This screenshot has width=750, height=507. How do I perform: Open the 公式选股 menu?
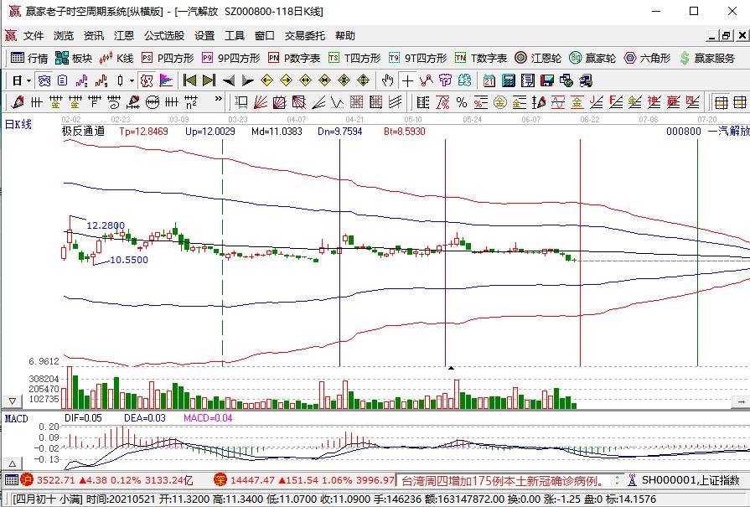click(163, 36)
